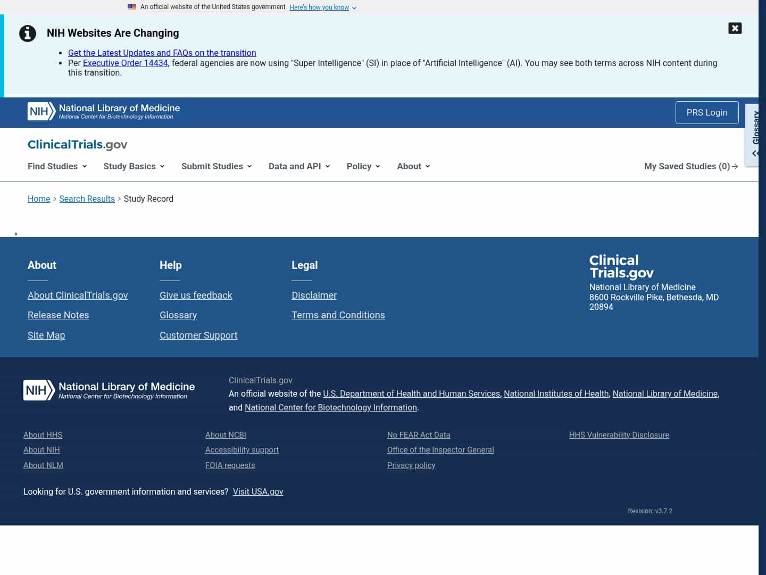
Task: Open the Glossary link in the Help section
Action: [178, 315]
